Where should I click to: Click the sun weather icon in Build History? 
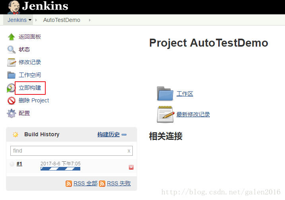16,135
